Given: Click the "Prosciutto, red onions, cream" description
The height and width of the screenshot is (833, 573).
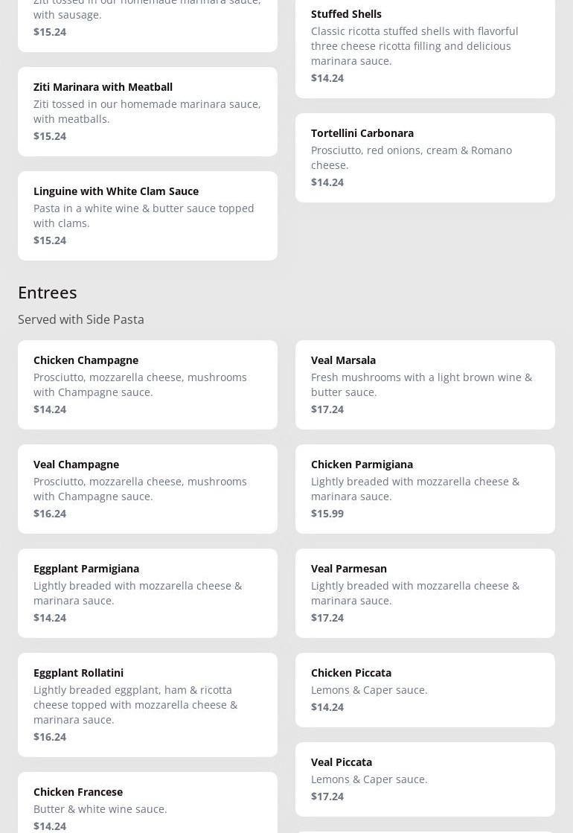Looking at the screenshot, I should (x=412, y=158).
